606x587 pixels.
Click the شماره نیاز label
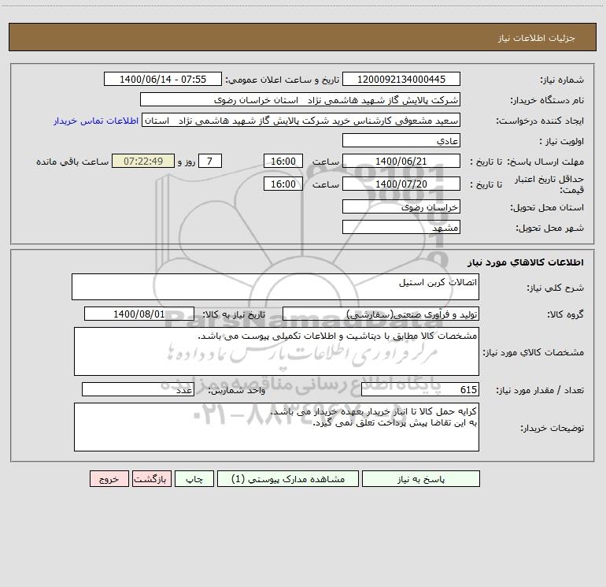click(x=562, y=80)
